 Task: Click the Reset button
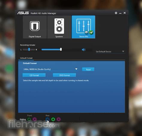[88, 69]
